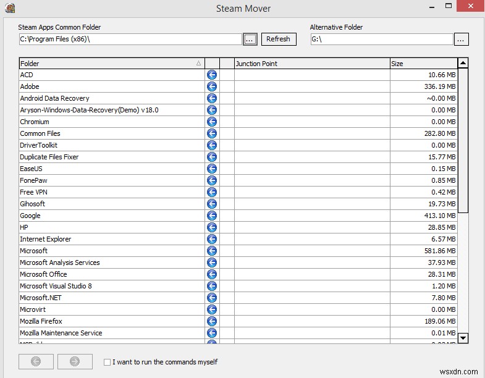Sort list by the Folder column header

click(111, 64)
